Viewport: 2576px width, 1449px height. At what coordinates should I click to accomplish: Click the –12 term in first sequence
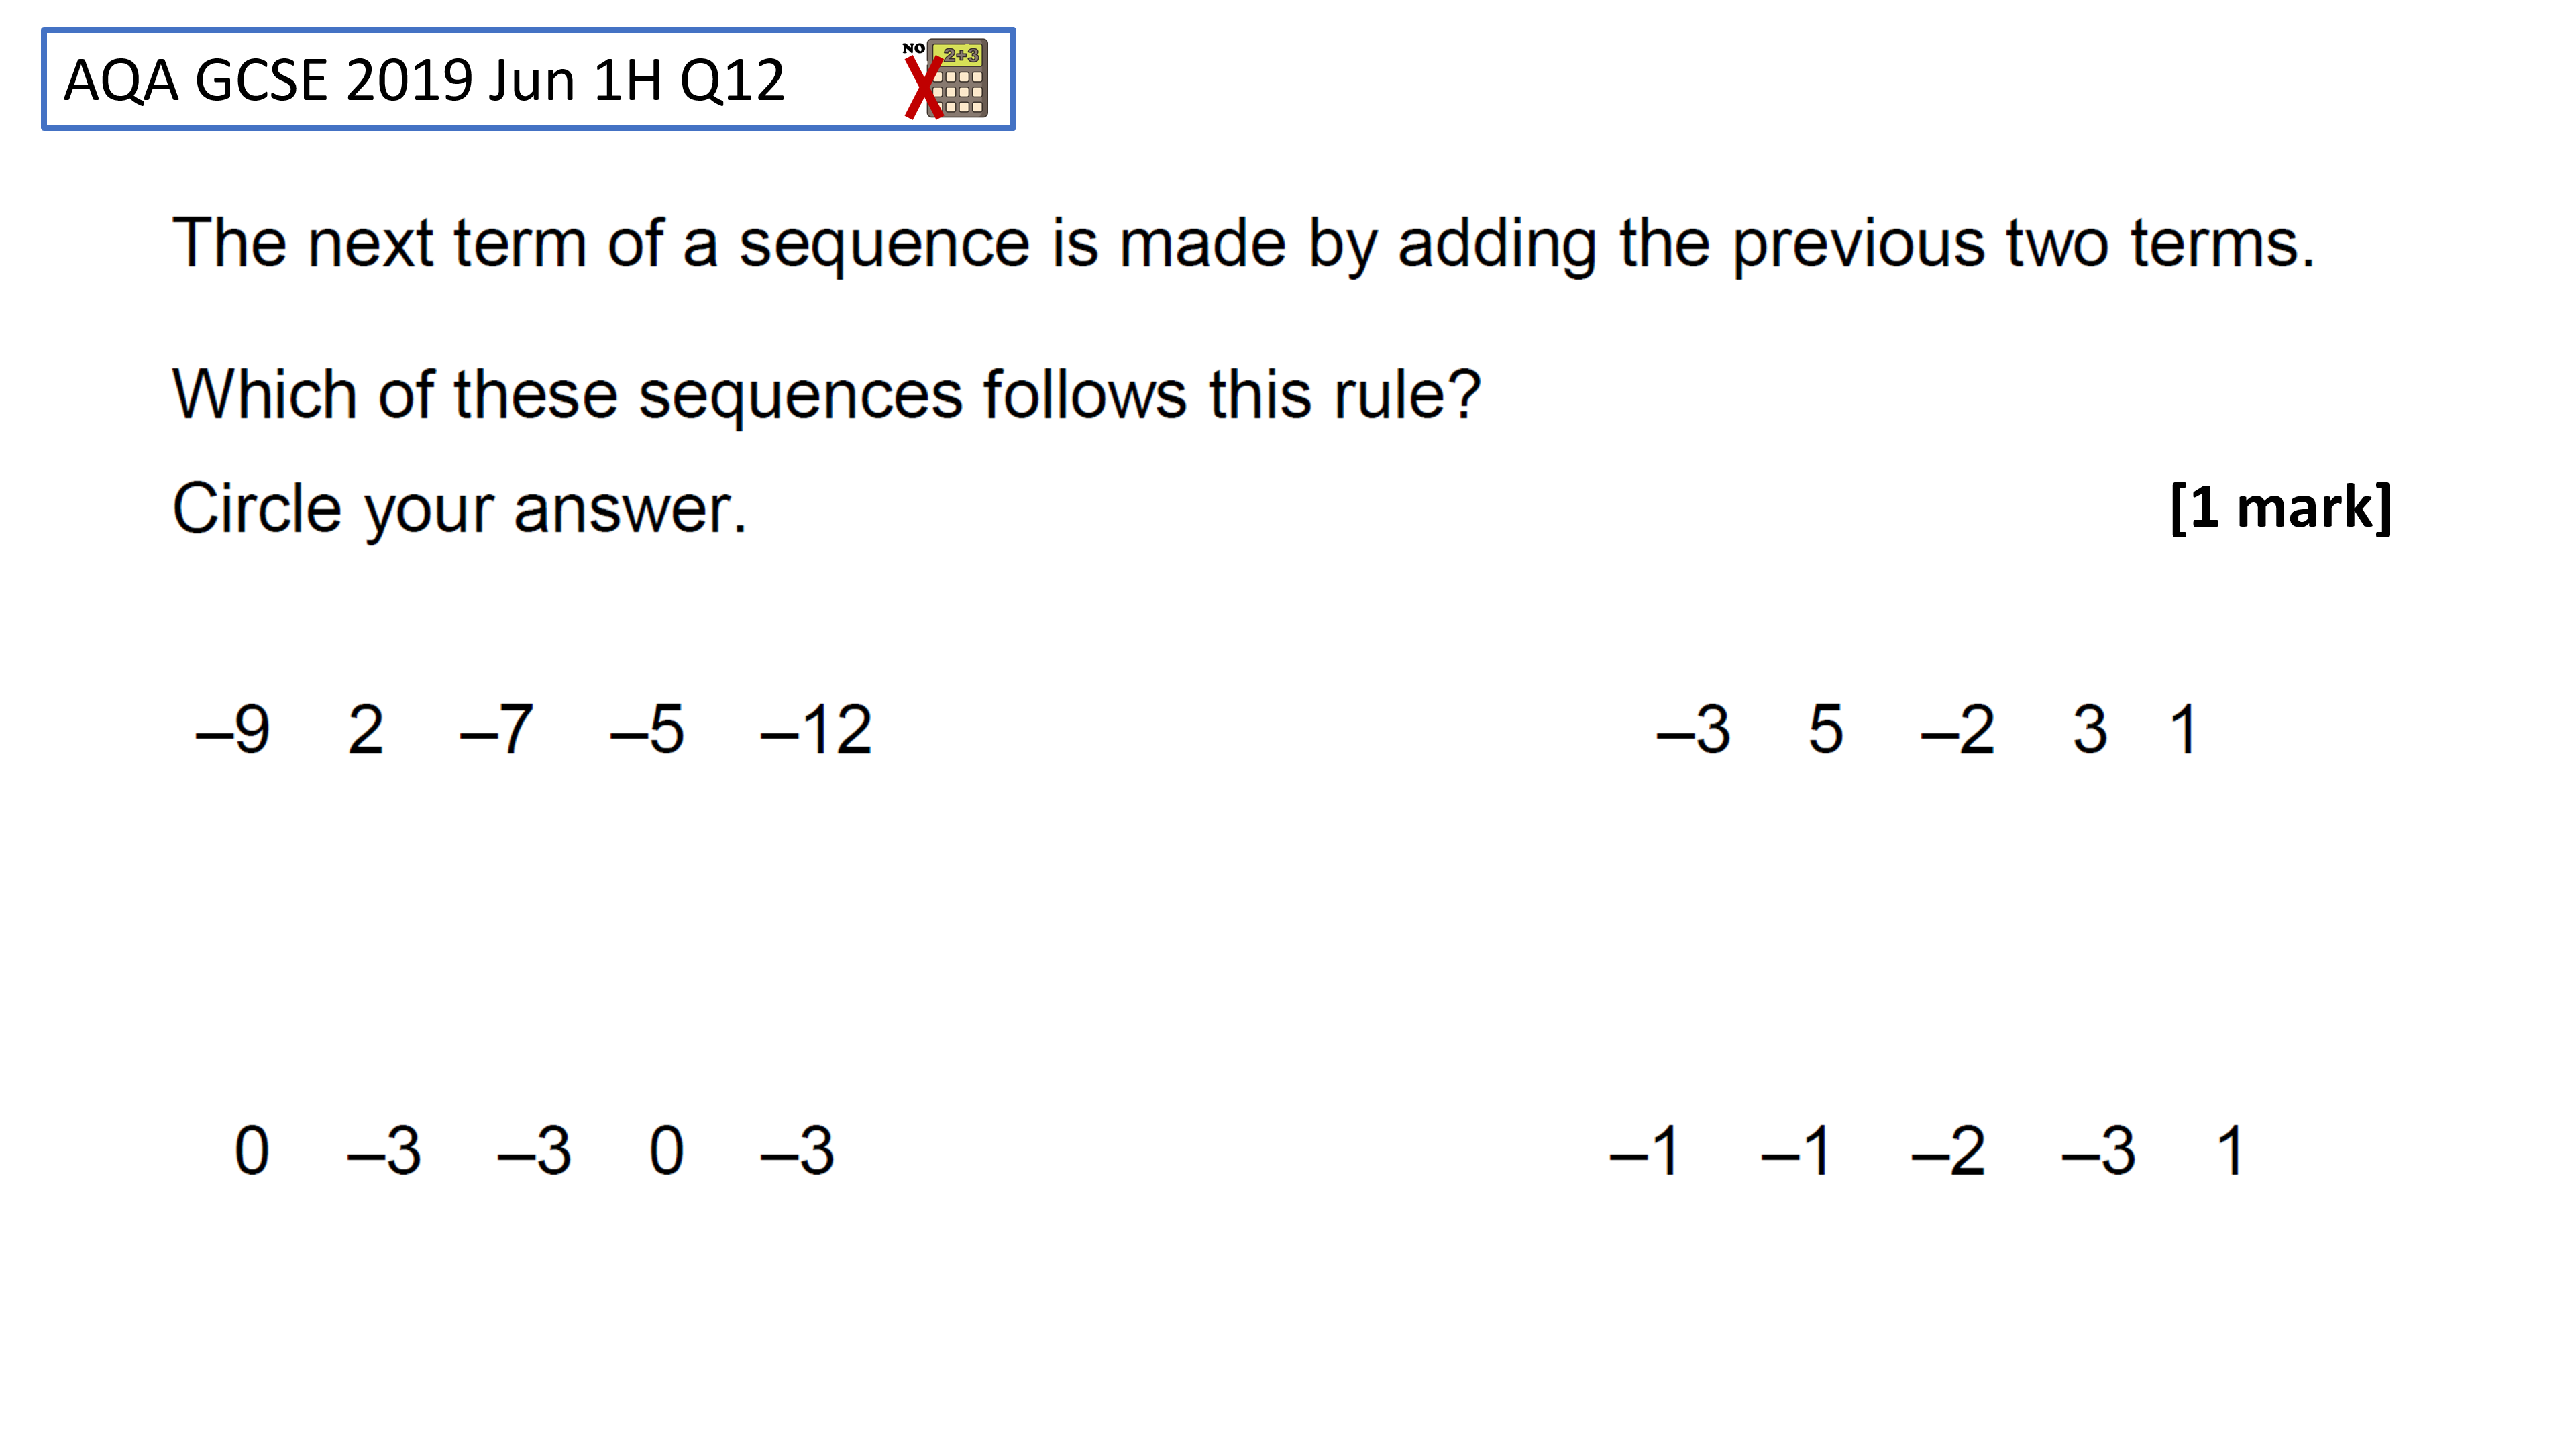click(x=816, y=730)
